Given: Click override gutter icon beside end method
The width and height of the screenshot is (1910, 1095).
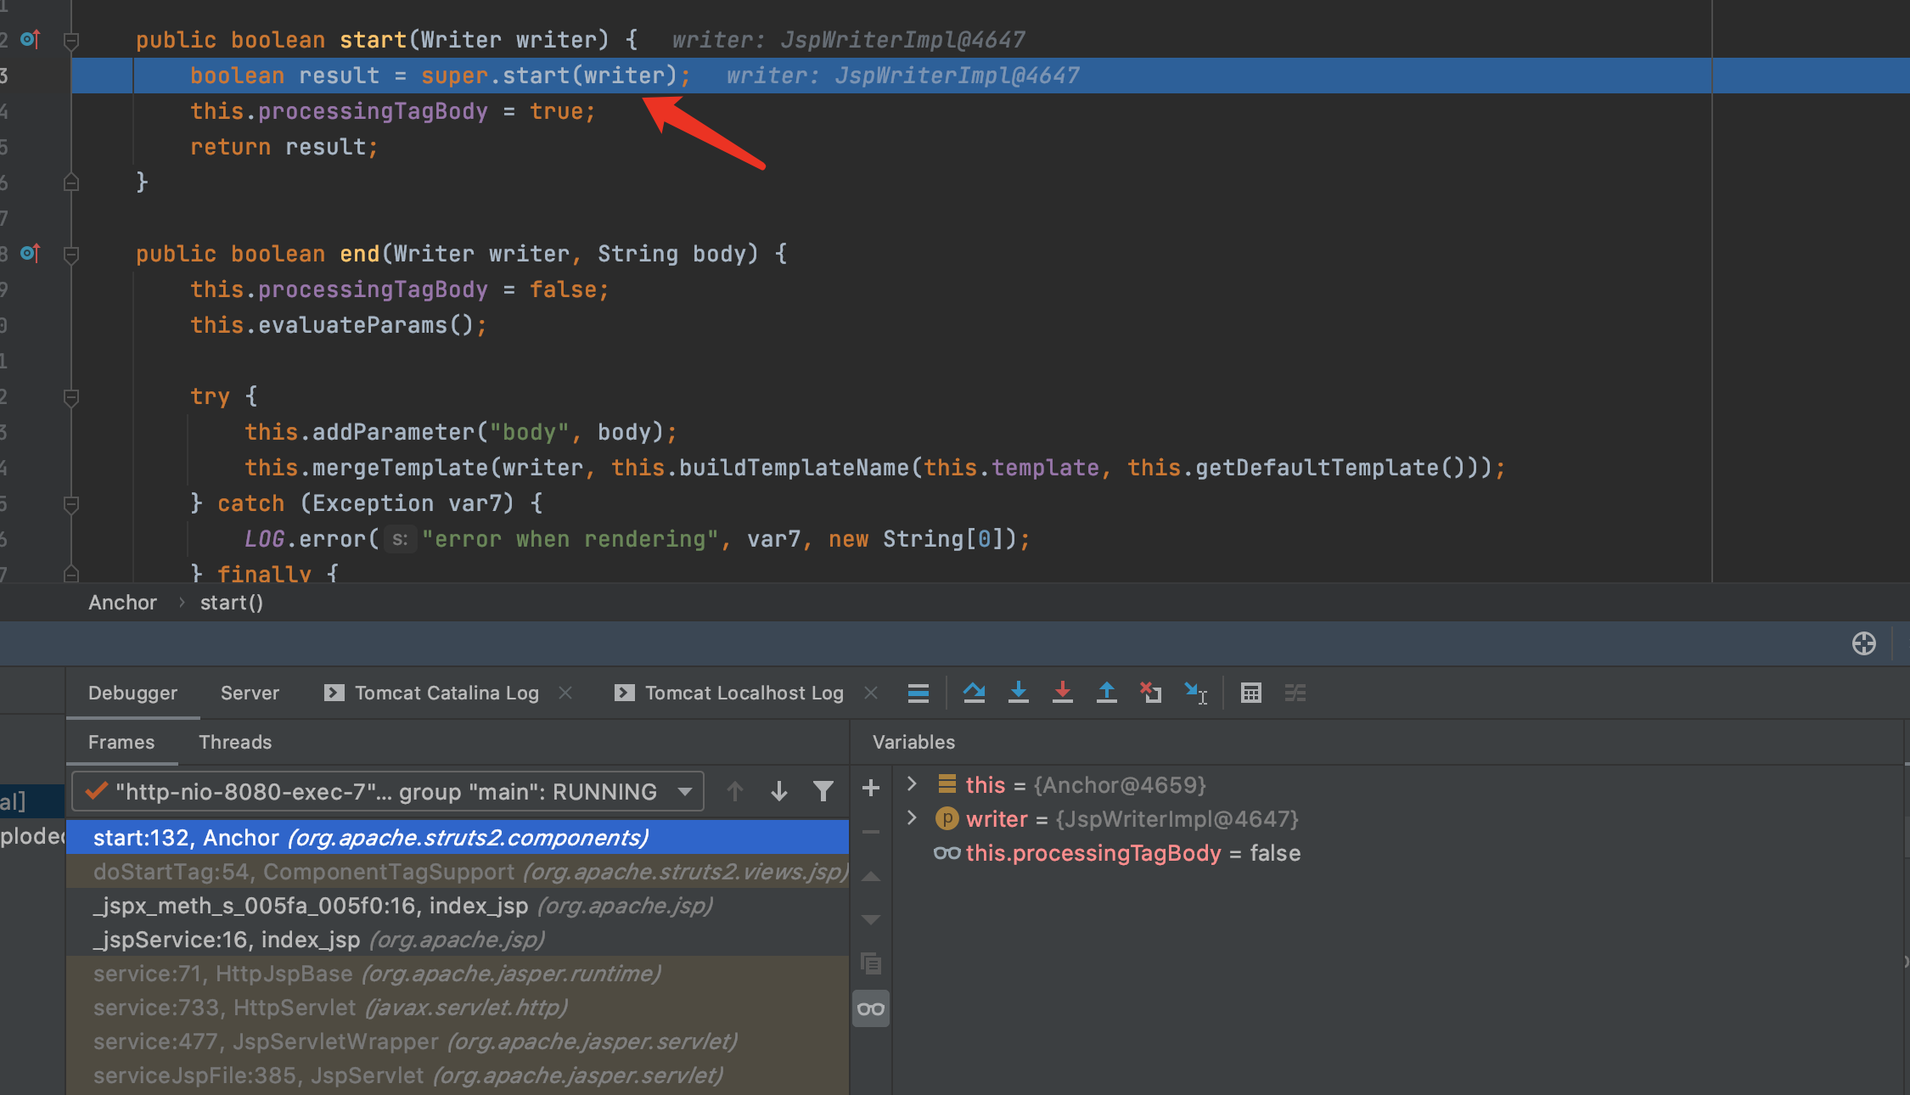Looking at the screenshot, I should (x=31, y=253).
